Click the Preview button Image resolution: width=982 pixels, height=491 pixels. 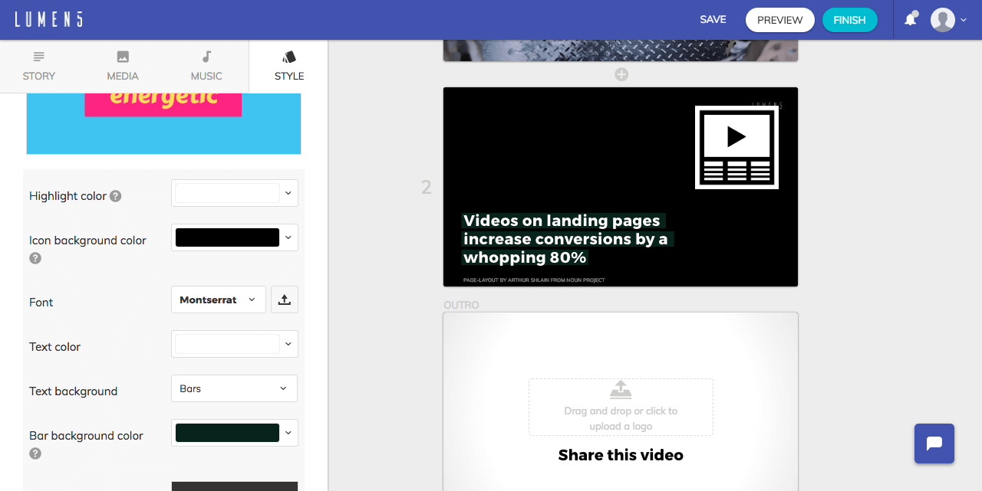click(780, 20)
